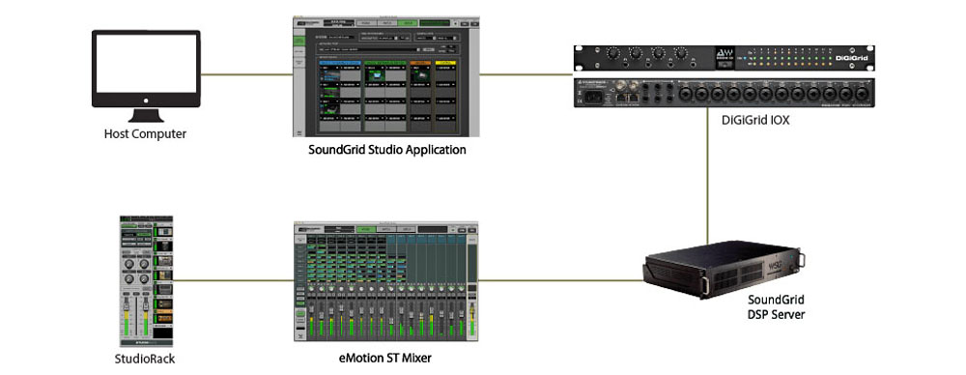Viewport: 966px width, 375px height.
Task: Click first channel fader in eMotion ST Mixer
Action: pos(312,308)
